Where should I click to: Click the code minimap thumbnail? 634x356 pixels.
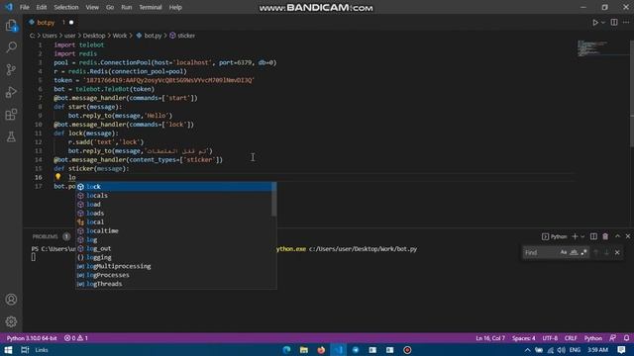coord(592,48)
